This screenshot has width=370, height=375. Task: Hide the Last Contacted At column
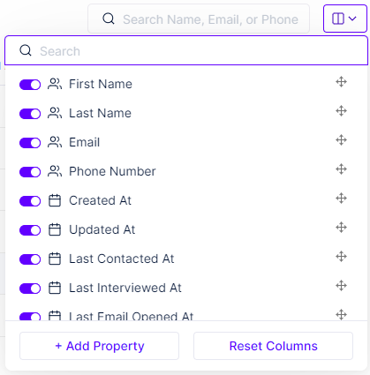[x=30, y=259]
